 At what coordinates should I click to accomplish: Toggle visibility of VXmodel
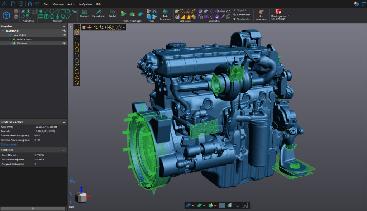(x=65, y=31)
